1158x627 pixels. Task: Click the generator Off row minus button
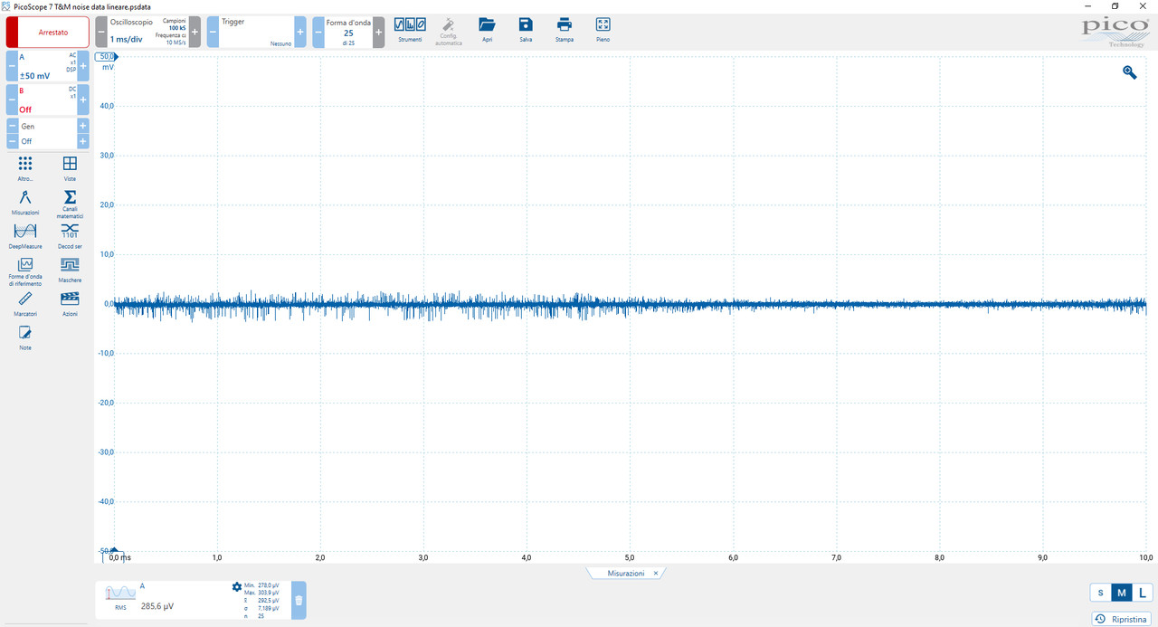12,141
